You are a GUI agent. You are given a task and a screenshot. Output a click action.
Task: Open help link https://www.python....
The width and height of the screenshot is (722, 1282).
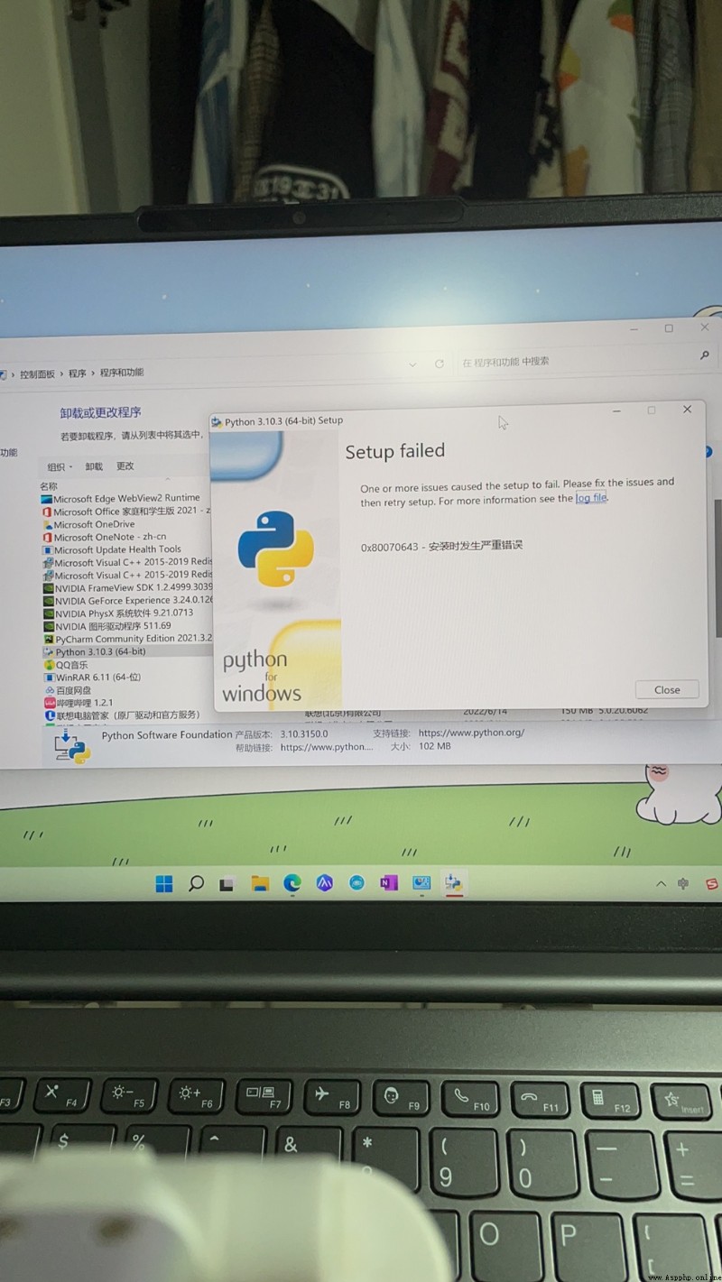(326, 747)
